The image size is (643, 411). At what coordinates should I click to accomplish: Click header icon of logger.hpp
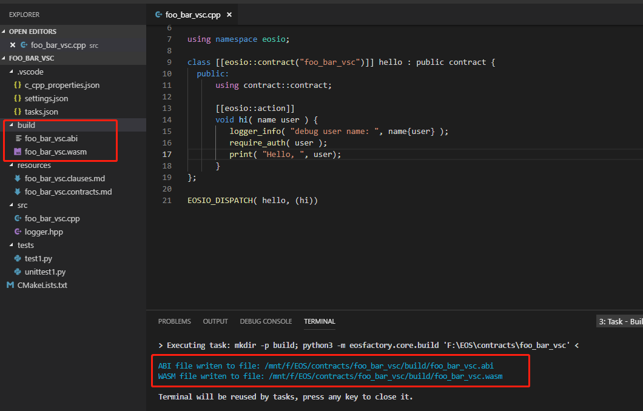(x=18, y=232)
